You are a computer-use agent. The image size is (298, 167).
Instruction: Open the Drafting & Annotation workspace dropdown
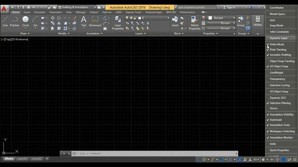pos(77,7)
